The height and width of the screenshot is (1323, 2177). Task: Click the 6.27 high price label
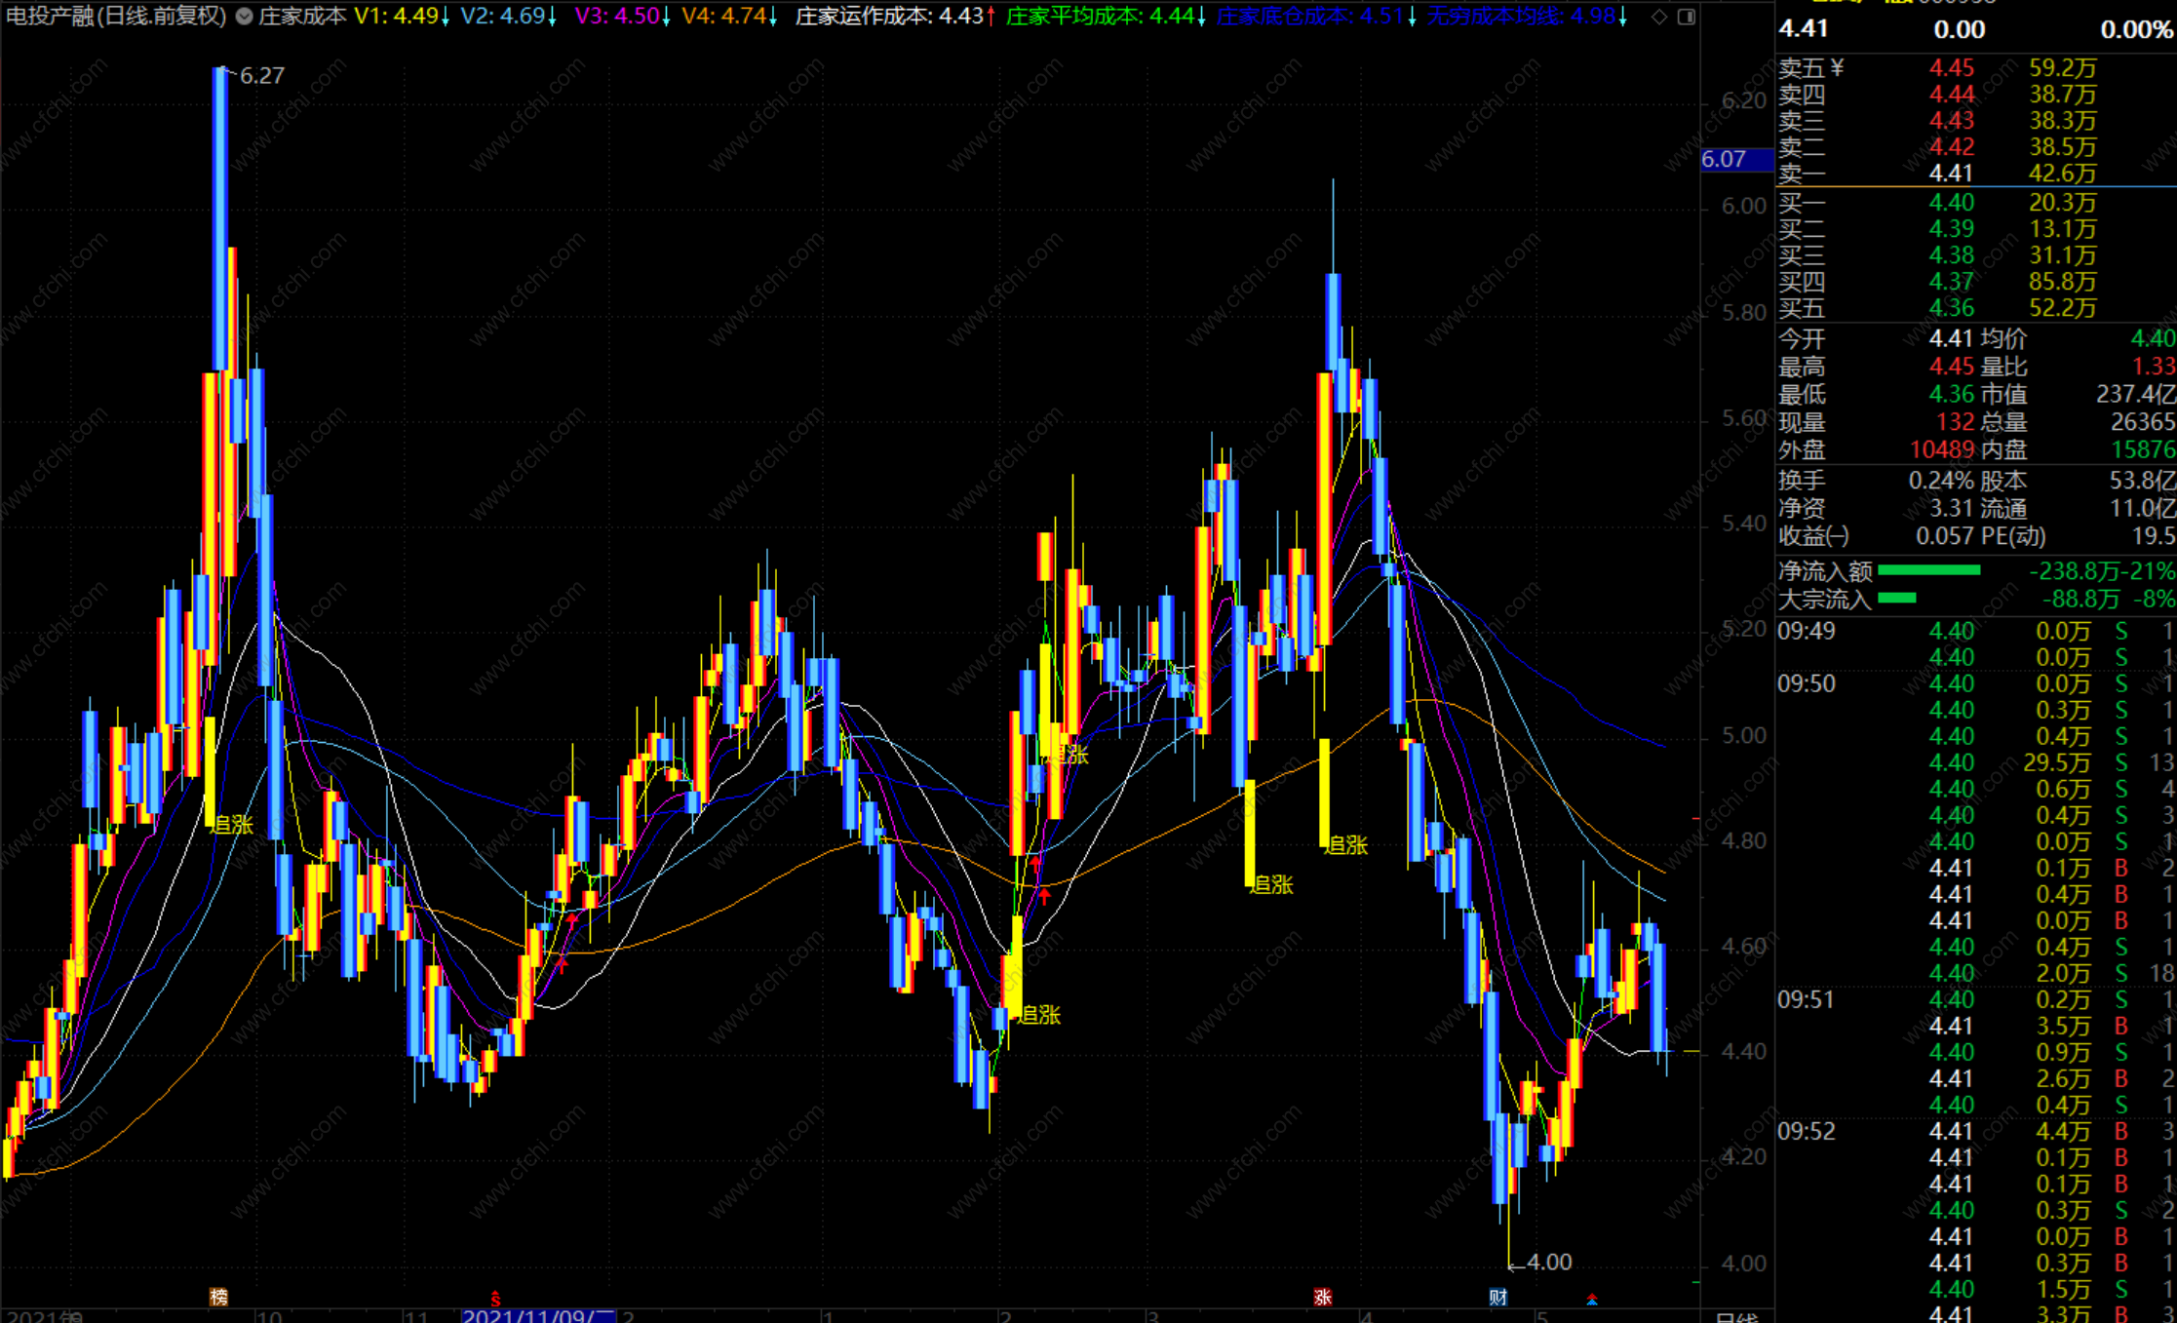pos(261,76)
